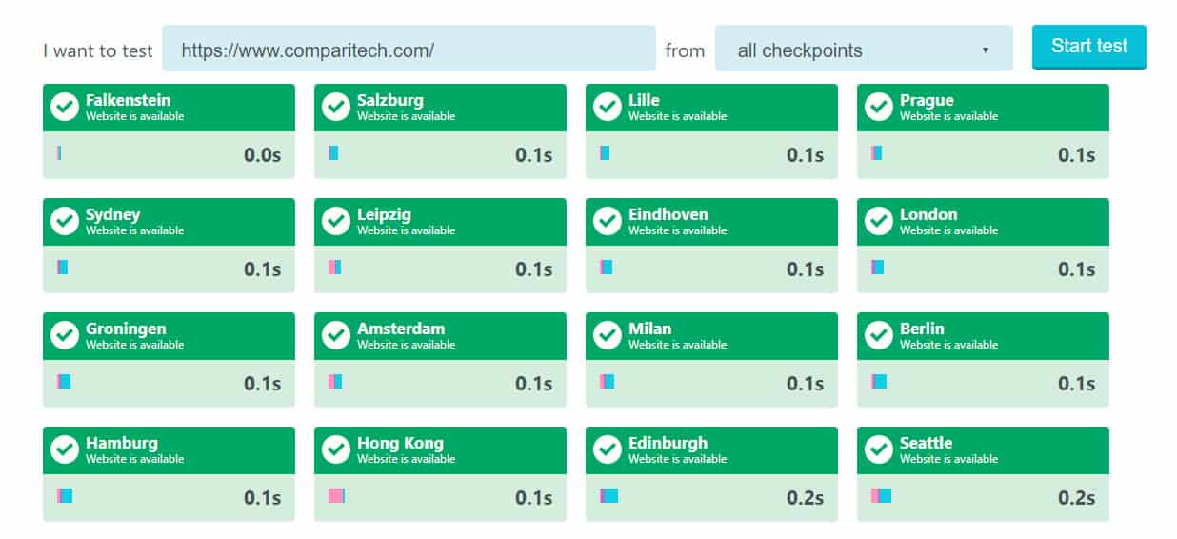Screen dimensions: 1177x539
Task: Click the checkpoints dropdown arrow
Action: point(985,50)
